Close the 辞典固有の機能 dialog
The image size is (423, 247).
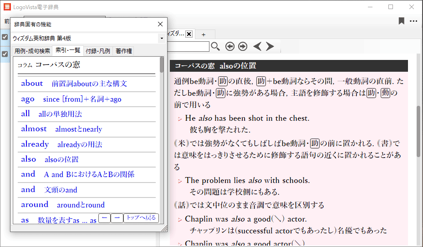[160, 24]
